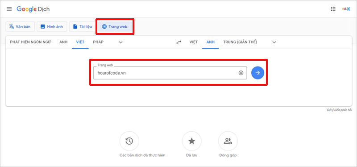This screenshot has width=357, height=167.
Task: Open translation history icon
Action: click(x=129, y=141)
